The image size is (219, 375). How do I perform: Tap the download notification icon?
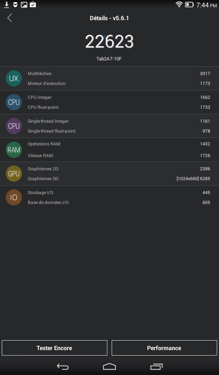7,5
